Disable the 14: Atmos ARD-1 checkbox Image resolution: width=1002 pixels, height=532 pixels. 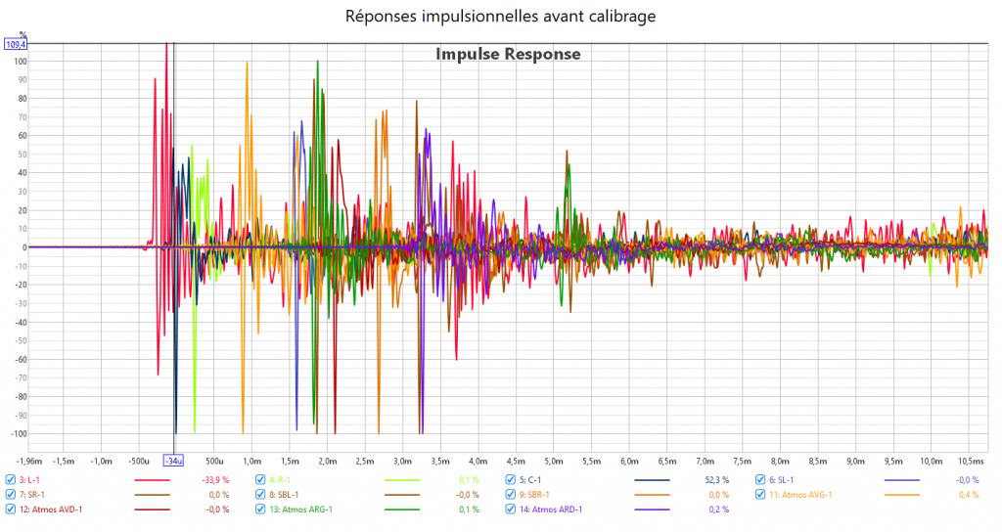pos(511,510)
